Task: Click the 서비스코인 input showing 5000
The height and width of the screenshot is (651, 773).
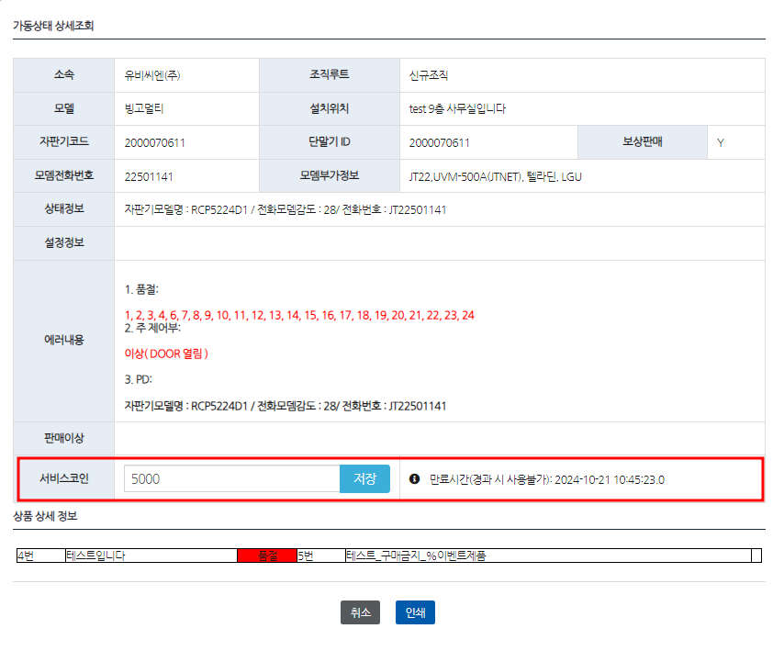Action: 230,478
